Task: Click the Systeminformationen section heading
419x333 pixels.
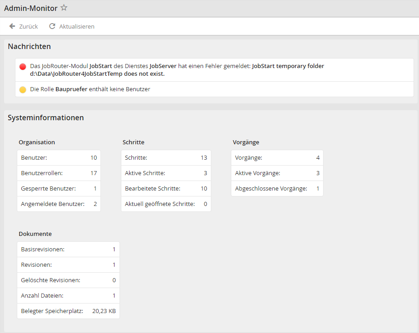Action: pyautogui.click(x=45, y=118)
